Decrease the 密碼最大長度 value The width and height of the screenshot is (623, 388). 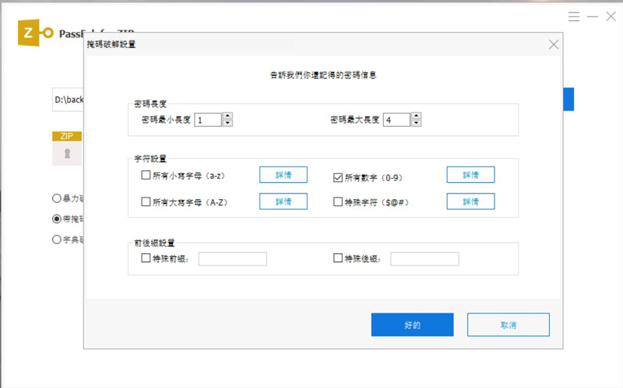tap(416, 123)
